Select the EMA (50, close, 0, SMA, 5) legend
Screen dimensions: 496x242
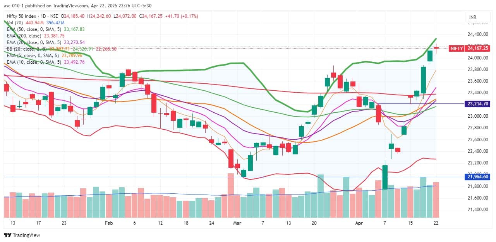click(x=33, y=29)
